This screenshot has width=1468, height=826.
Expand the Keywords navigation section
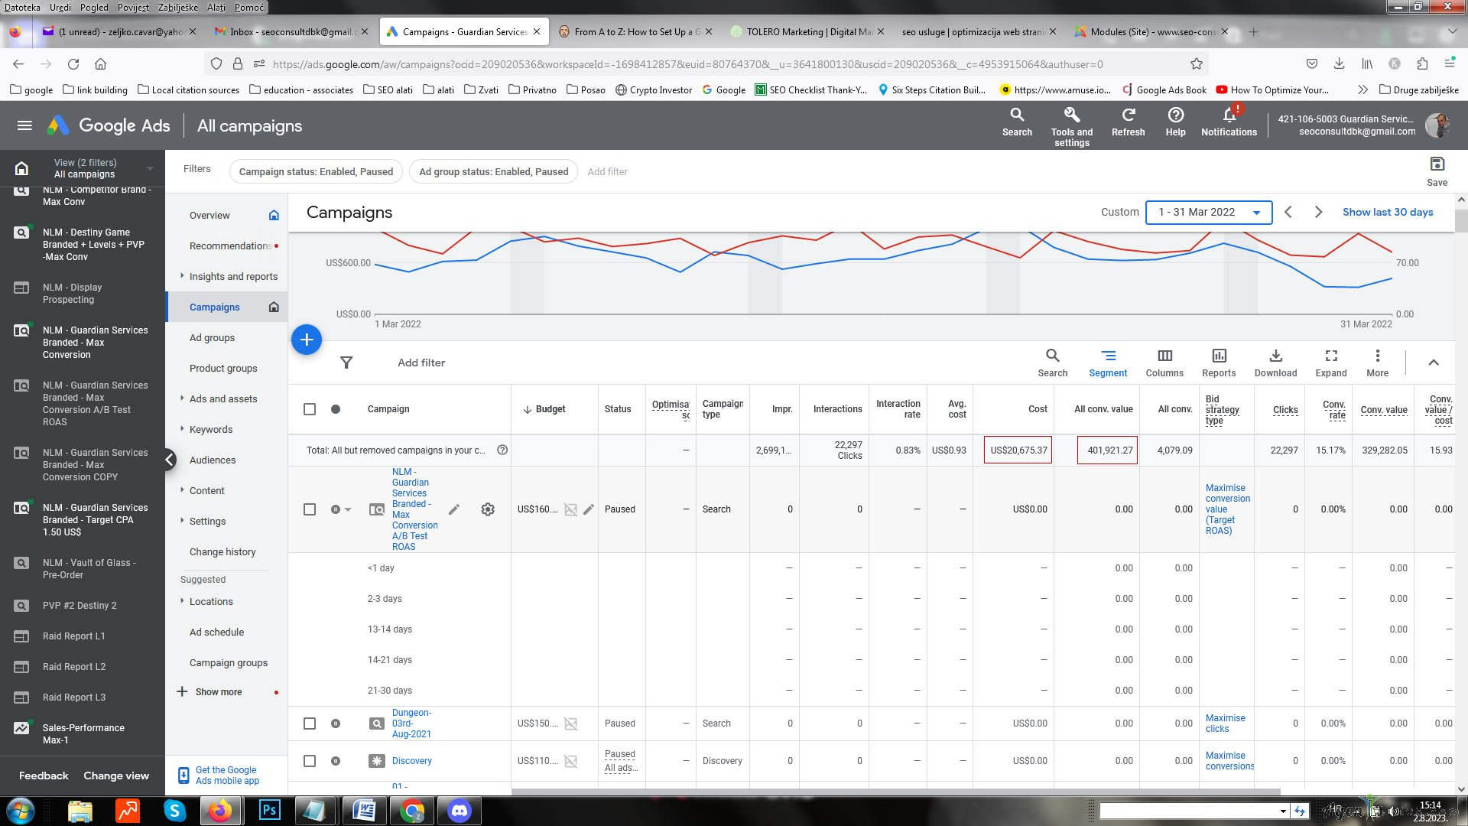(210, 430)
